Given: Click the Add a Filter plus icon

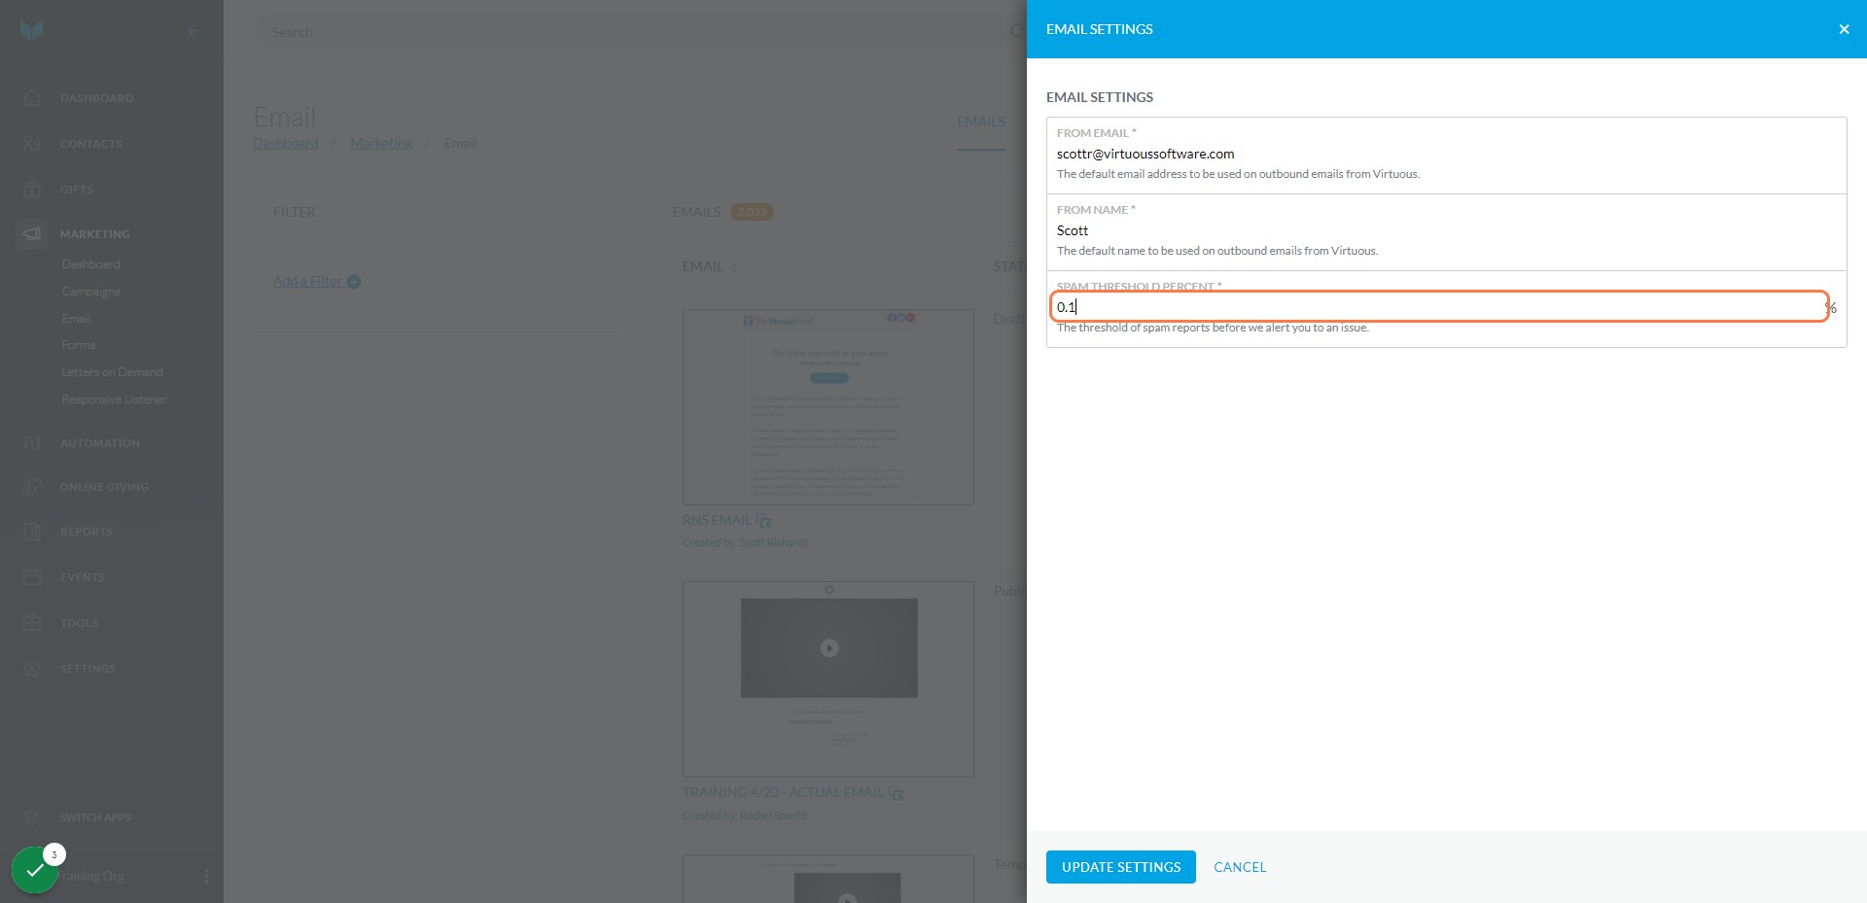Looking at the screenshot, I should [354, 282].
